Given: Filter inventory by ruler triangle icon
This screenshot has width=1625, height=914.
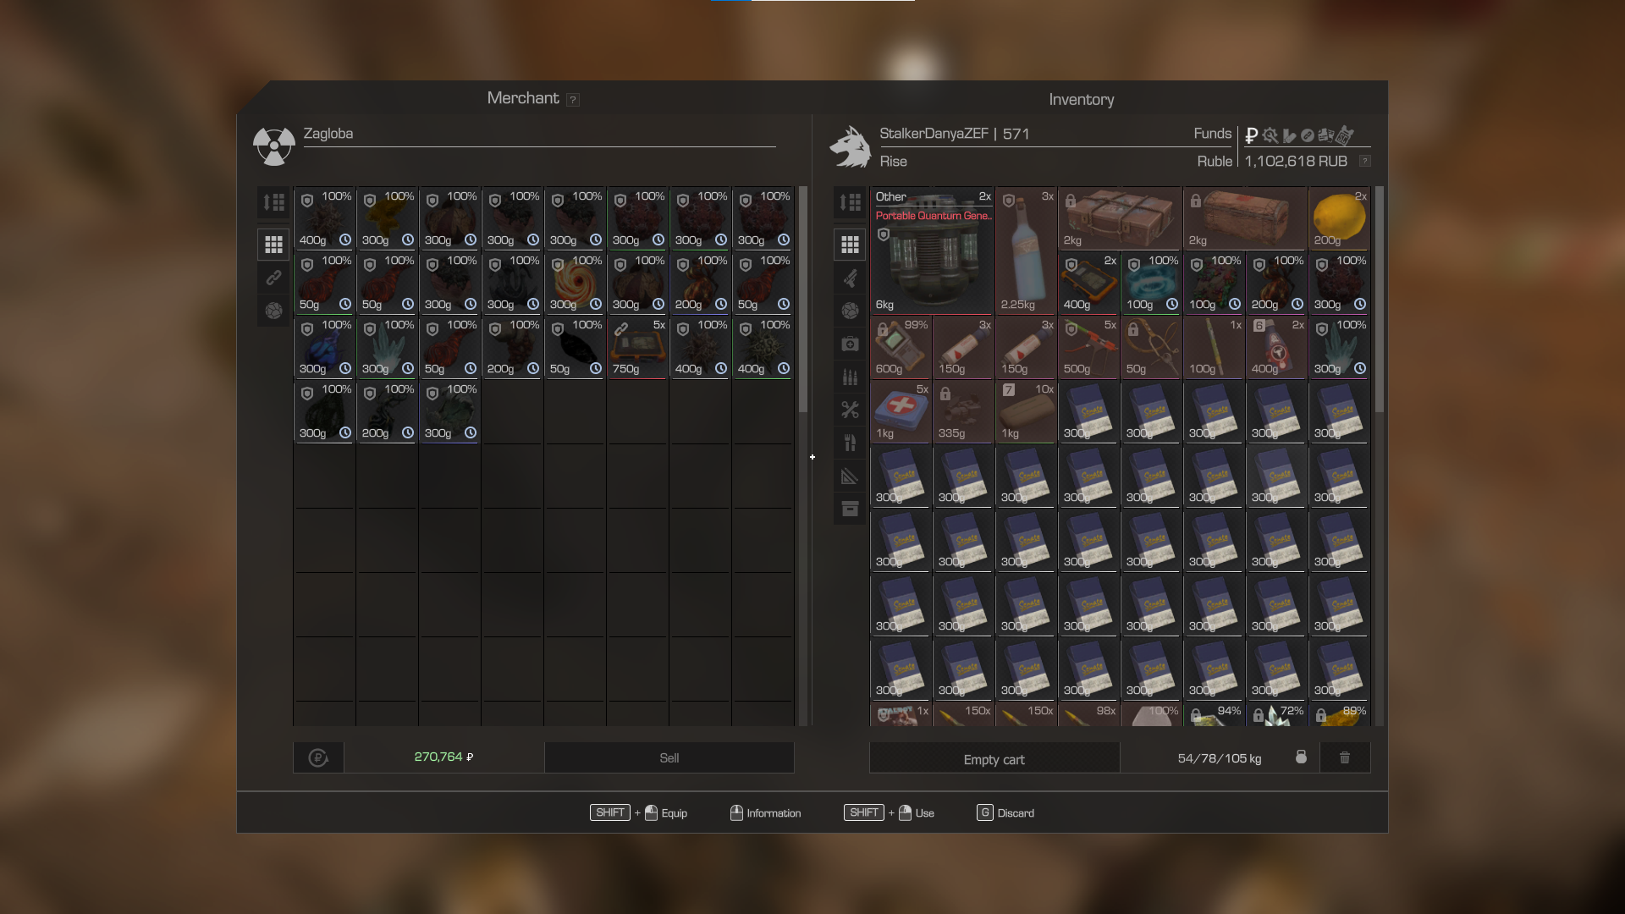Looking at the screenshot, I should 850,476.
